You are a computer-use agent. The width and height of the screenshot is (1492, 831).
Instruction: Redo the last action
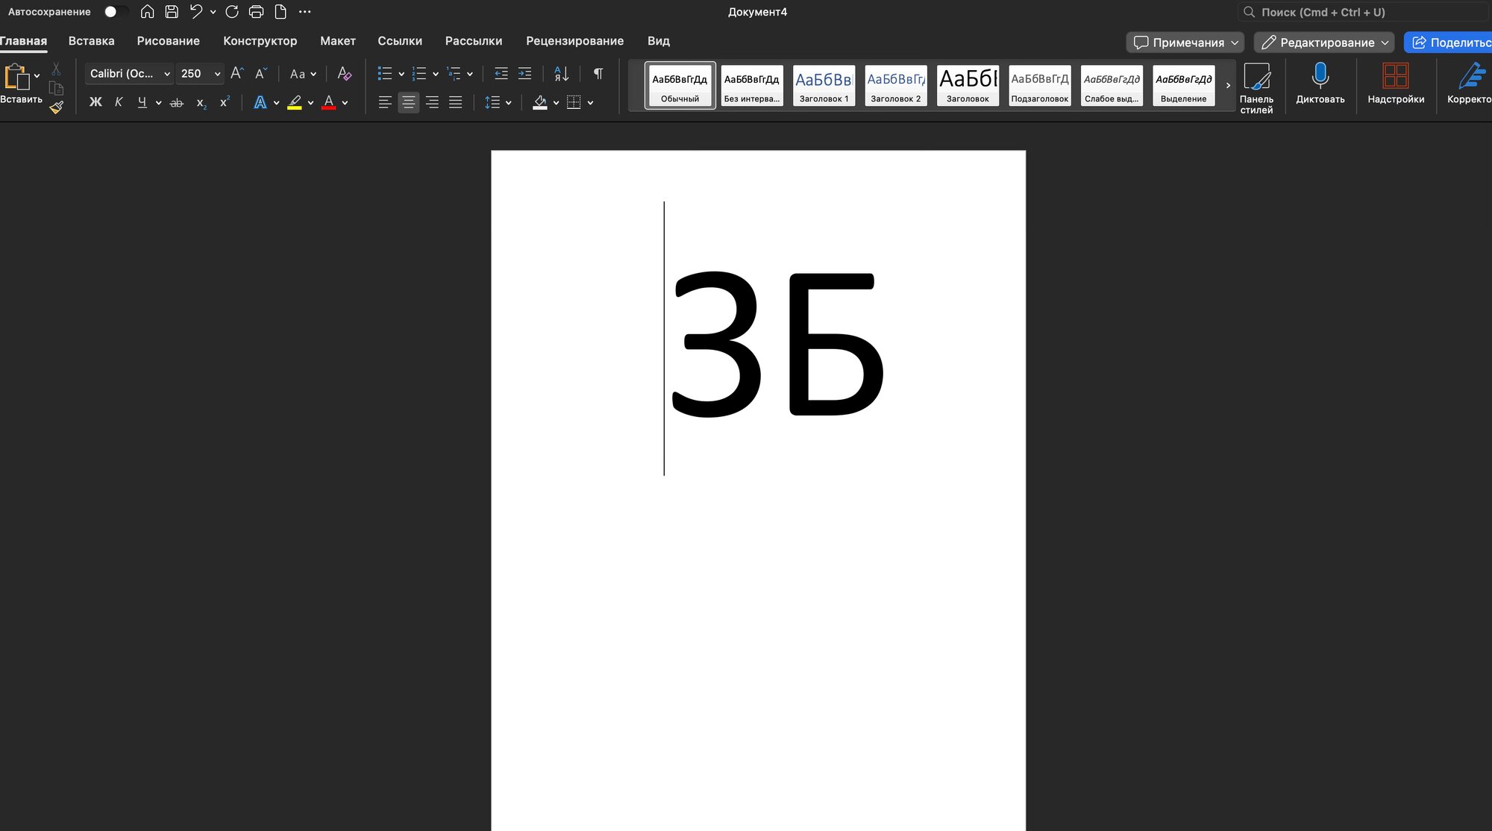pos(232,12)
